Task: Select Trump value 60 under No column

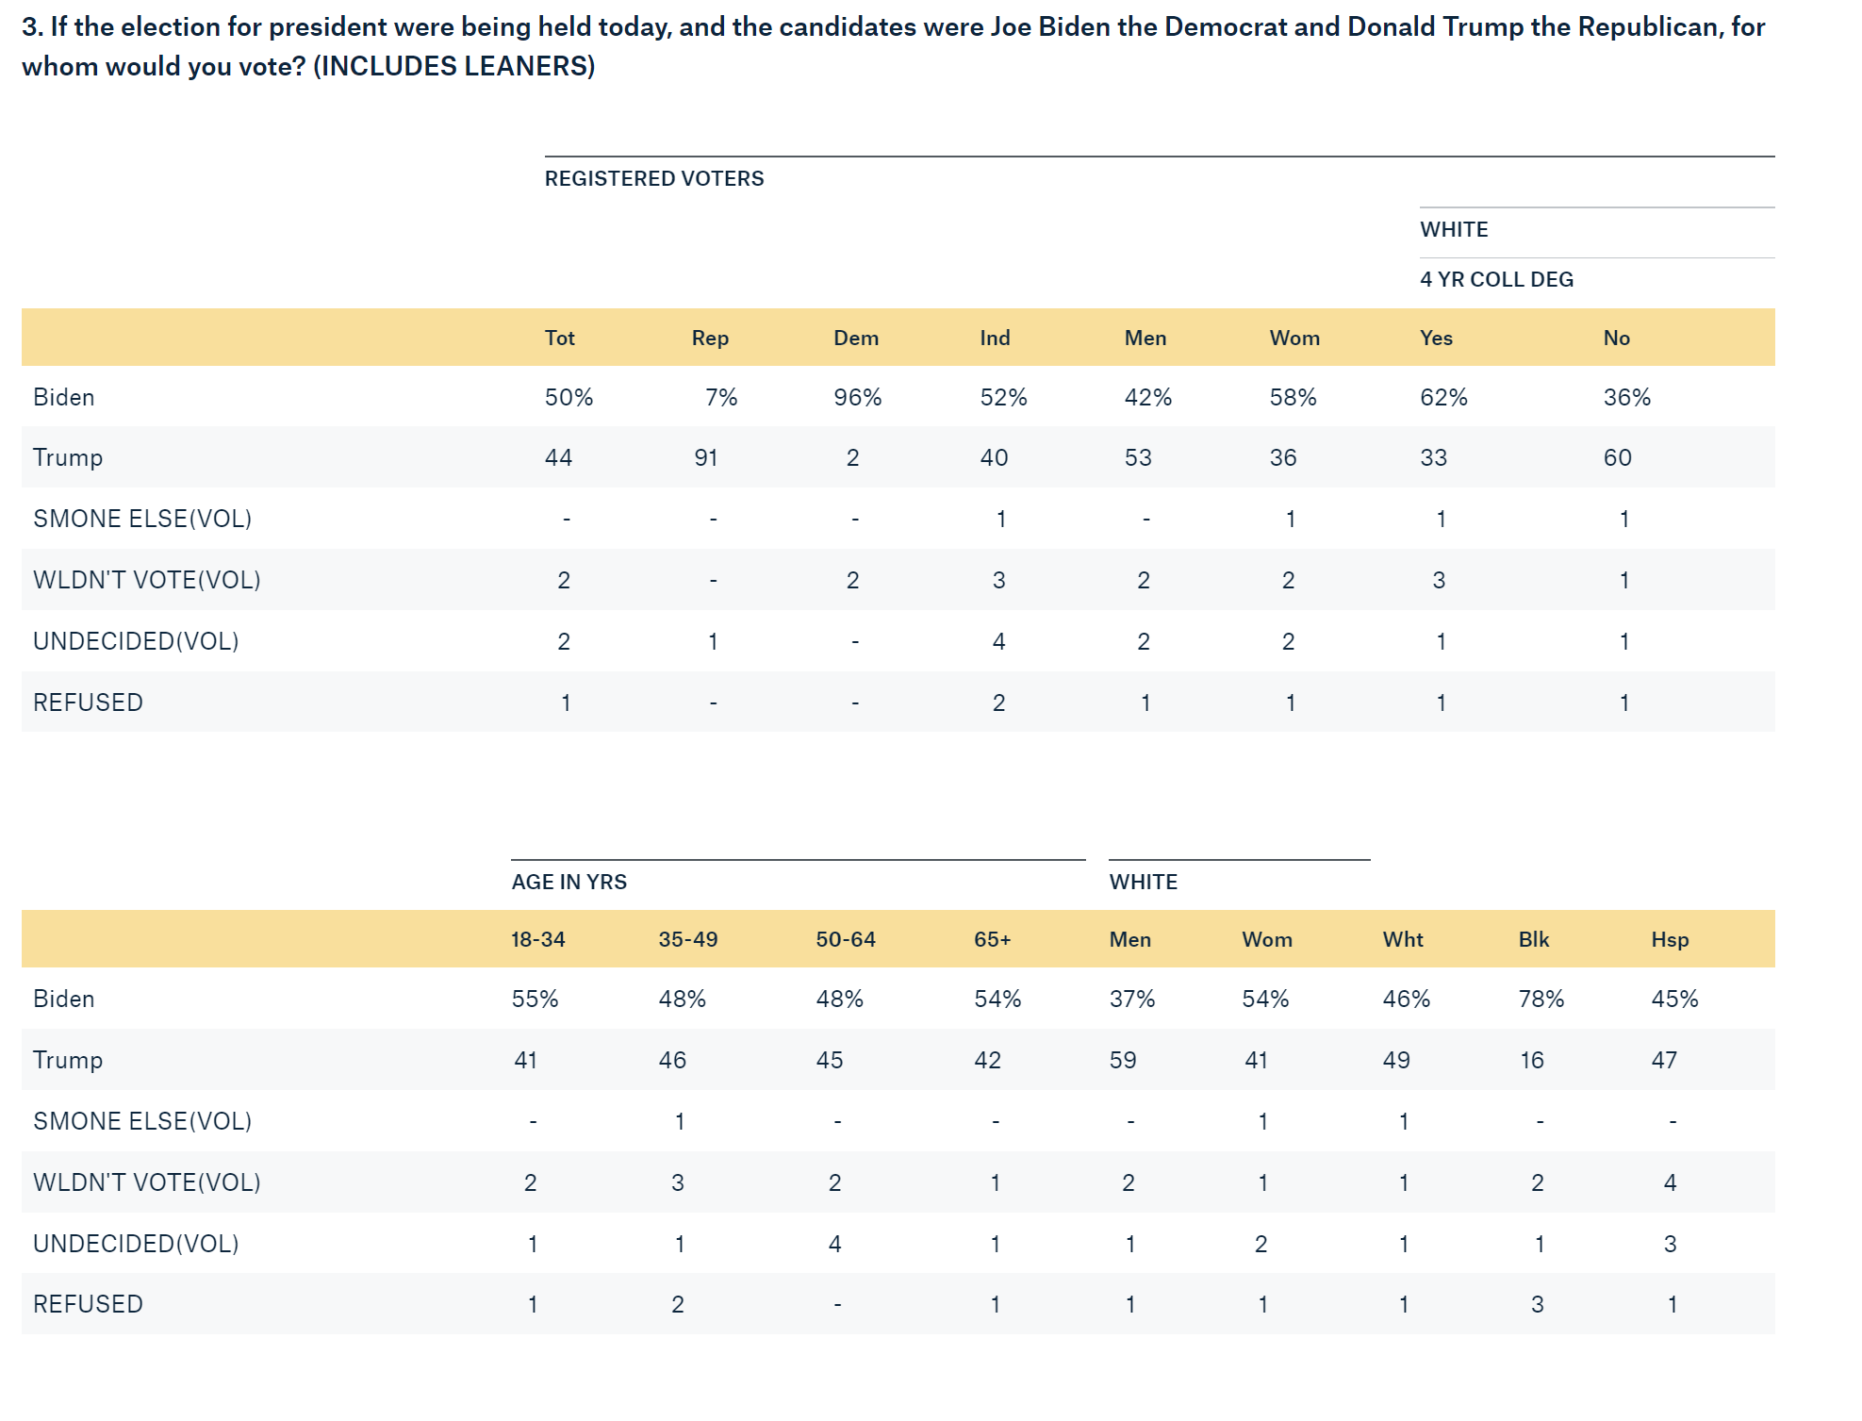Action: click(1617, 457)
